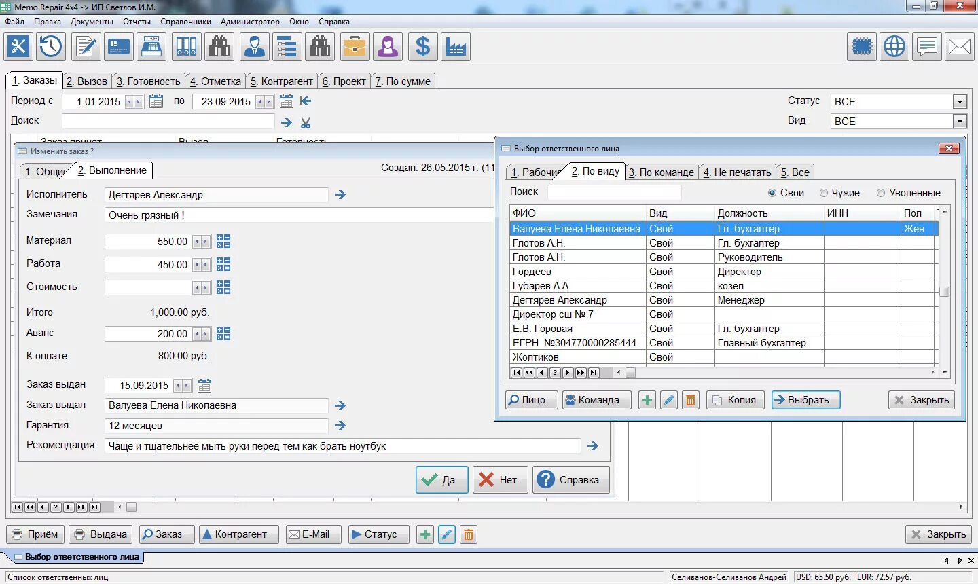Open the history clock toolbar icon
Viewport: 978px width, 584px height.
tap(52, 47)
